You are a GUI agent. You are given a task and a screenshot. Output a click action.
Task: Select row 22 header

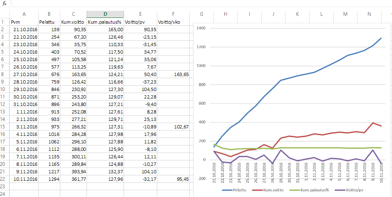coord(5,179)
